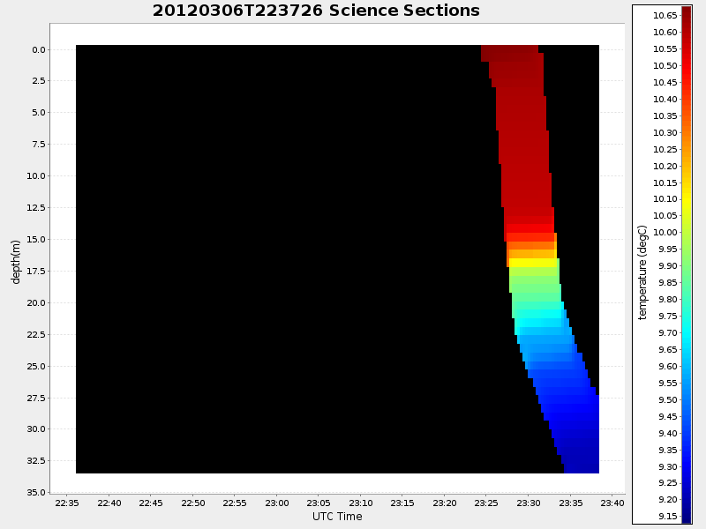Click the 10.50 colorbar value
This screenshot has width=706, height=529.
tap(665, 65)
